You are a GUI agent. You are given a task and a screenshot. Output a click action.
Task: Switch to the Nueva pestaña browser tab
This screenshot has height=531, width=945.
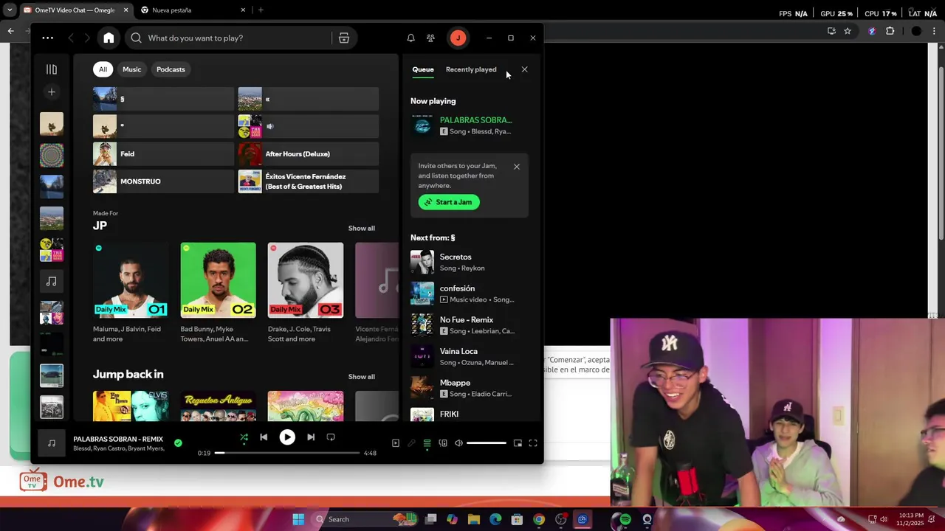193,10
